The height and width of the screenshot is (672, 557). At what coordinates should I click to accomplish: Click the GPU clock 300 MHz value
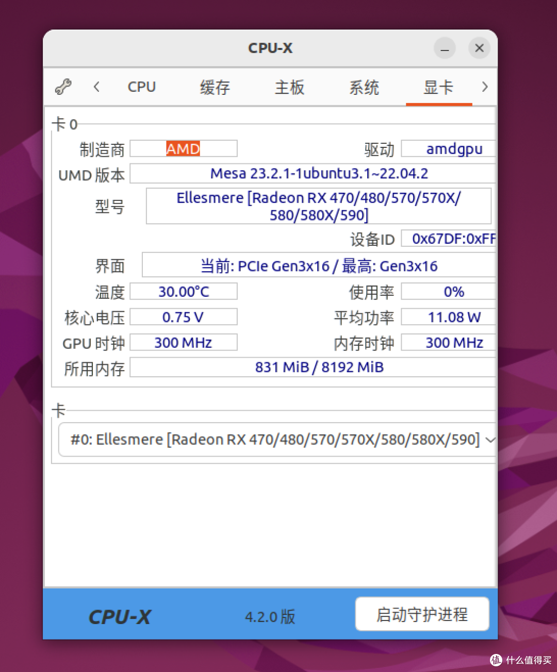pyautogui.click(x=184, y=343)
